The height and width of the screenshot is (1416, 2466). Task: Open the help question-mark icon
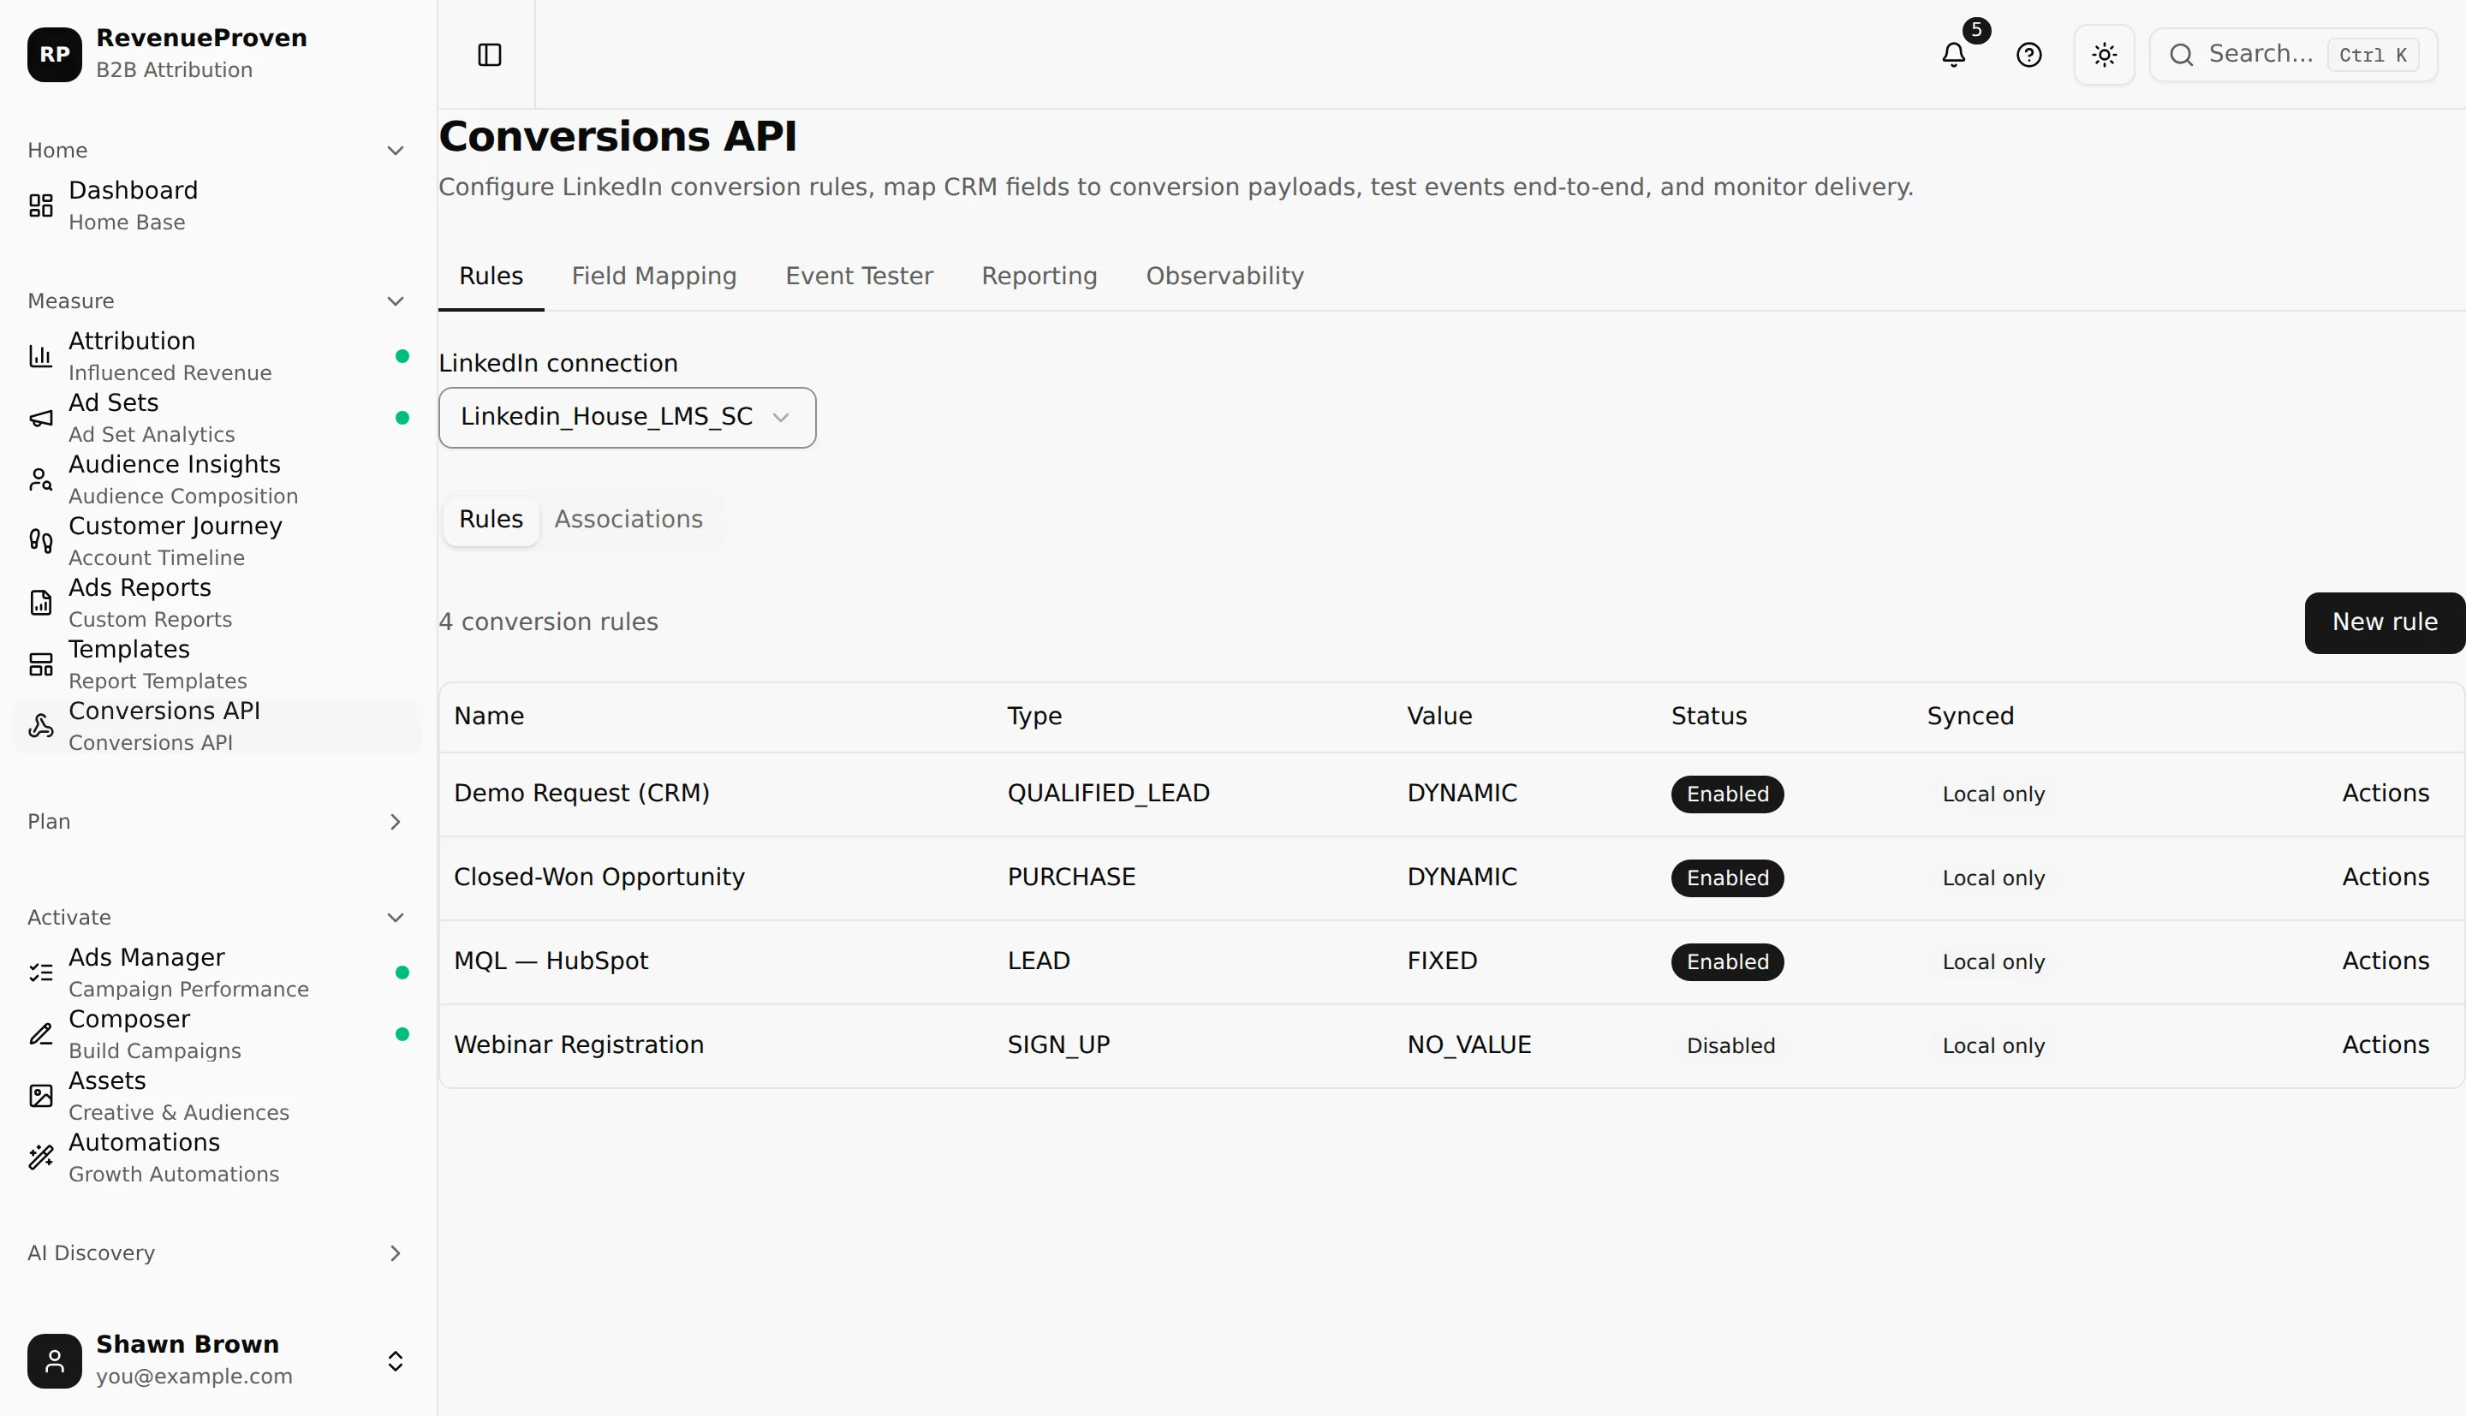pos(2028,55)
